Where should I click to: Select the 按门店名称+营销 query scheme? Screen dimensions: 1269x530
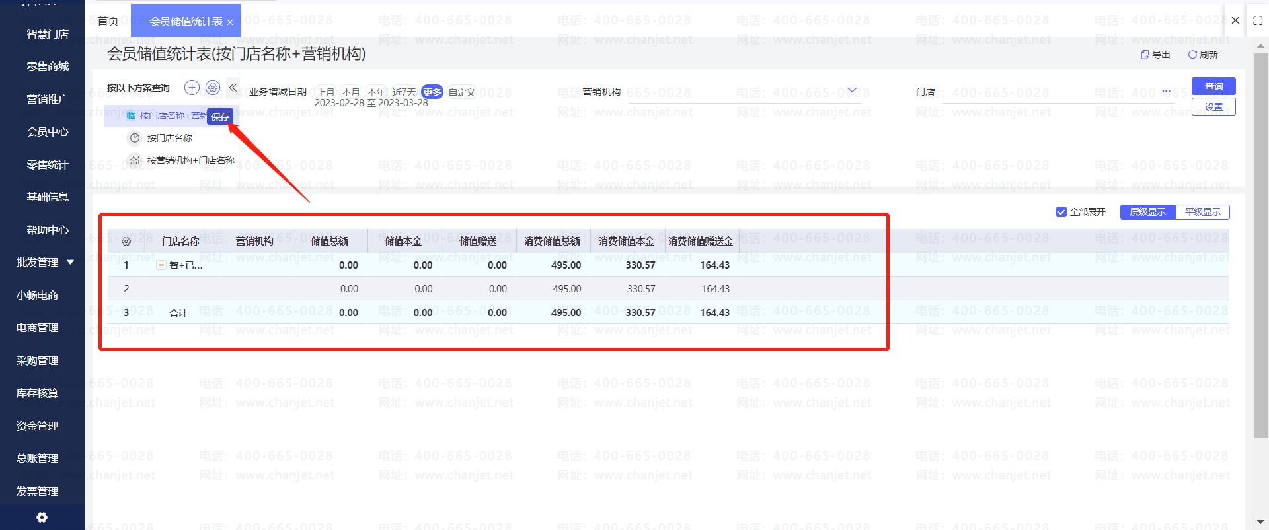point(173,116)
